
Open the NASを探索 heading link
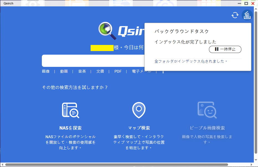pyautogui.click(x=70, y=128)
